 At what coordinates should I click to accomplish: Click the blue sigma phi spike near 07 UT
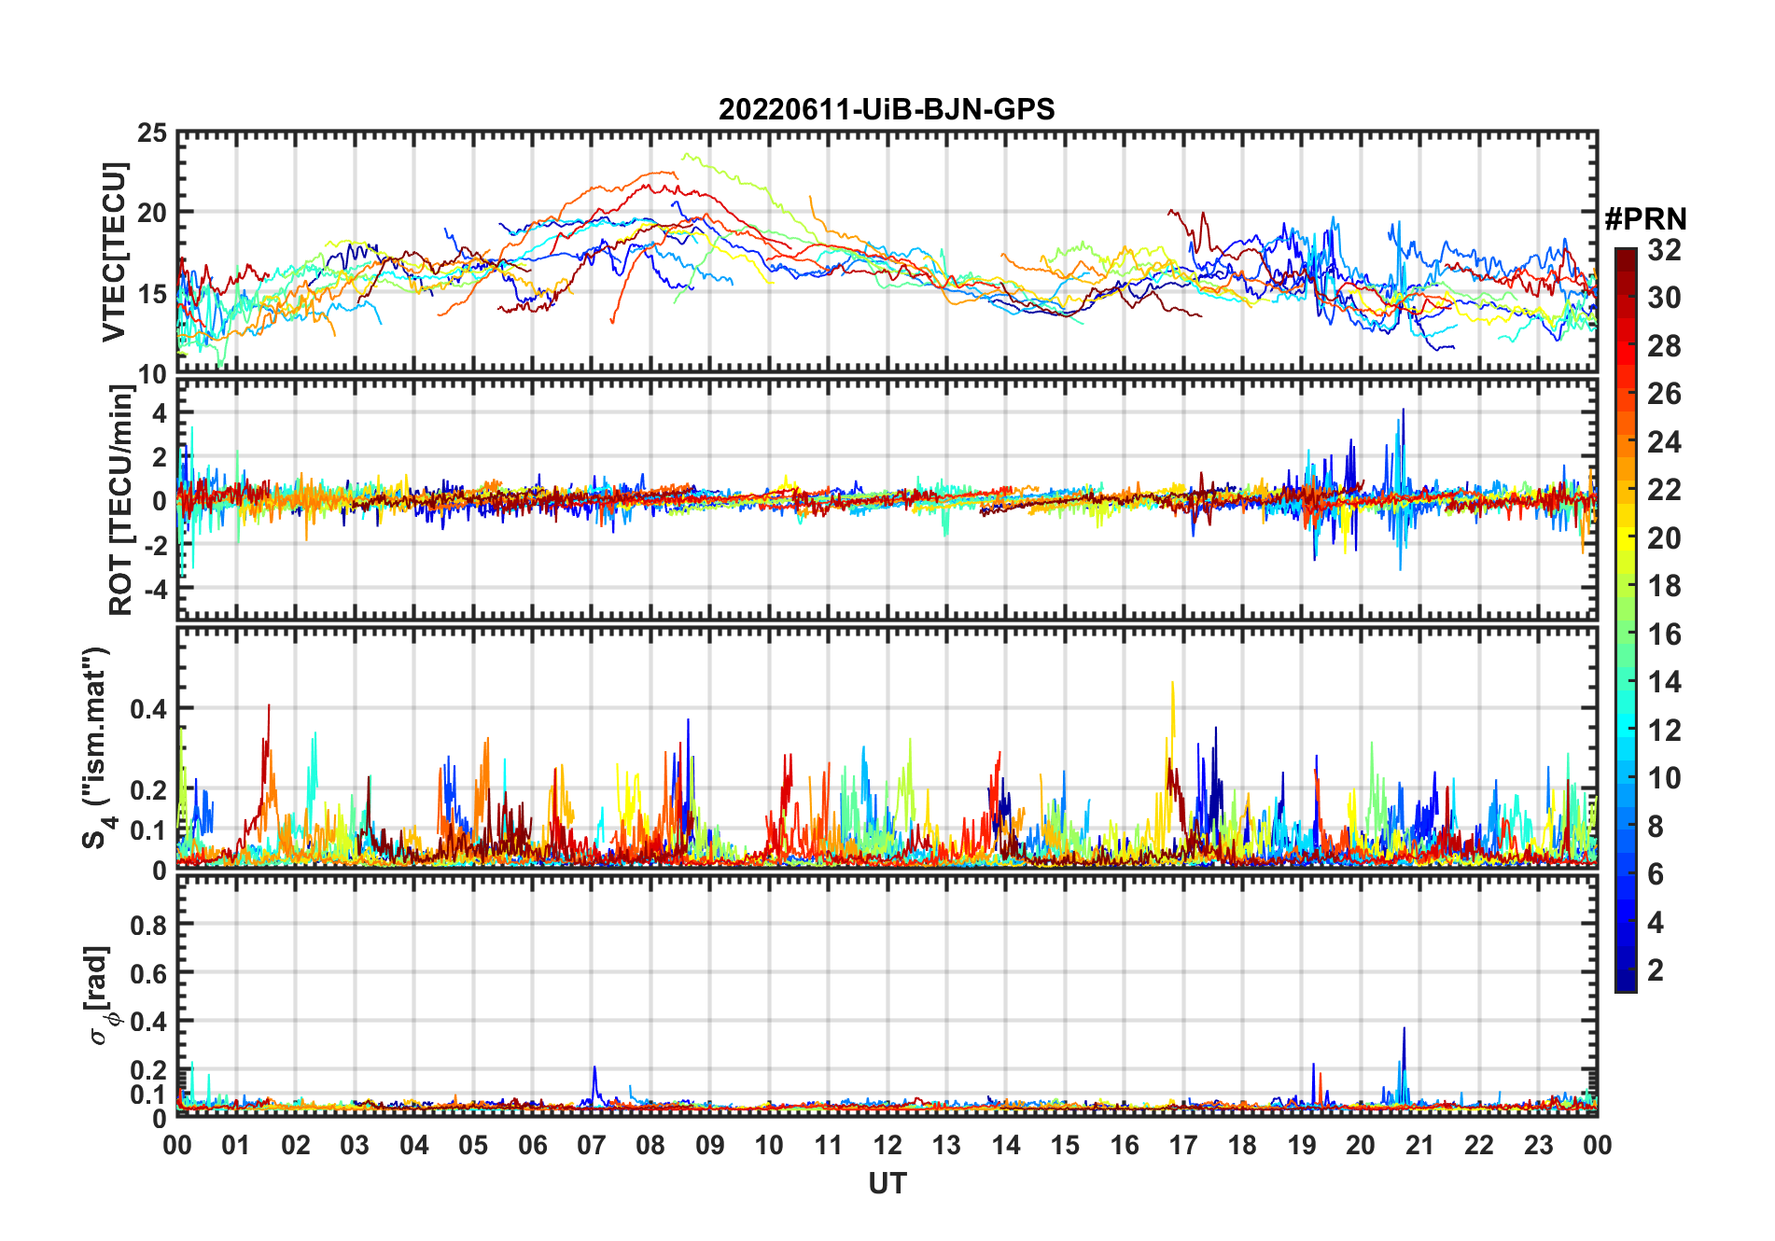pos(594,1082)
